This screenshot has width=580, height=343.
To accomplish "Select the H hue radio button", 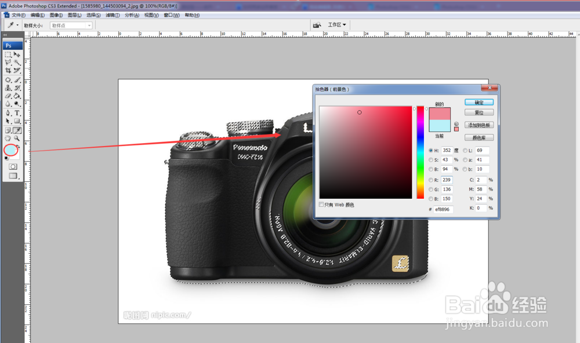I will pos(430,151).
